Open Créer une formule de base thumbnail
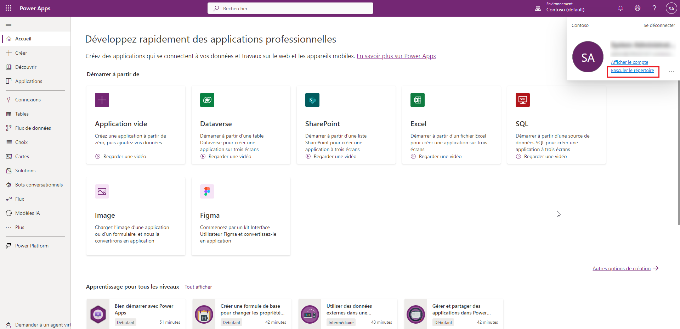680x329 pixels. point(204,314)
